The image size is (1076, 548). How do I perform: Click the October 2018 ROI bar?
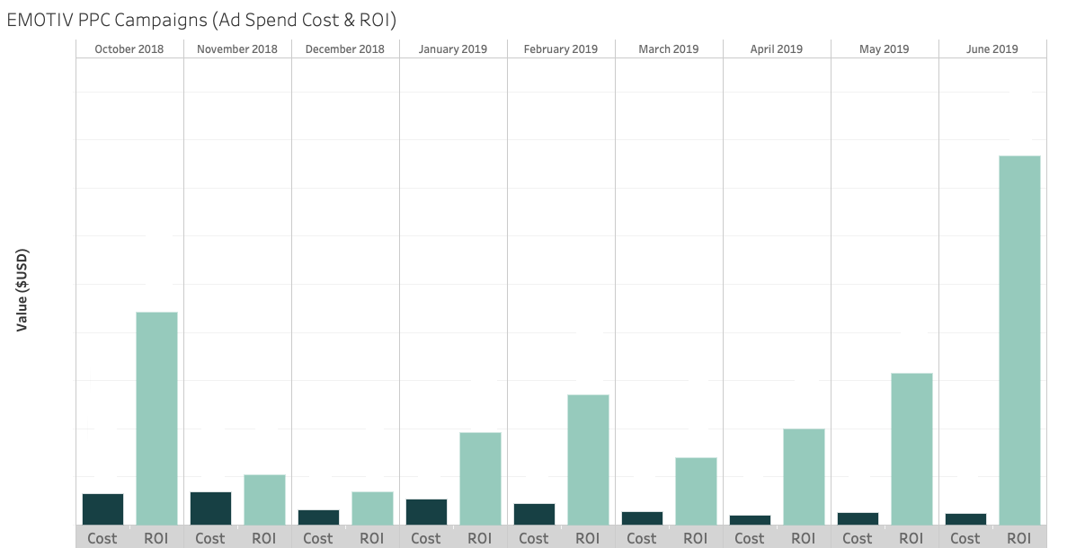[x=157, y=419]
